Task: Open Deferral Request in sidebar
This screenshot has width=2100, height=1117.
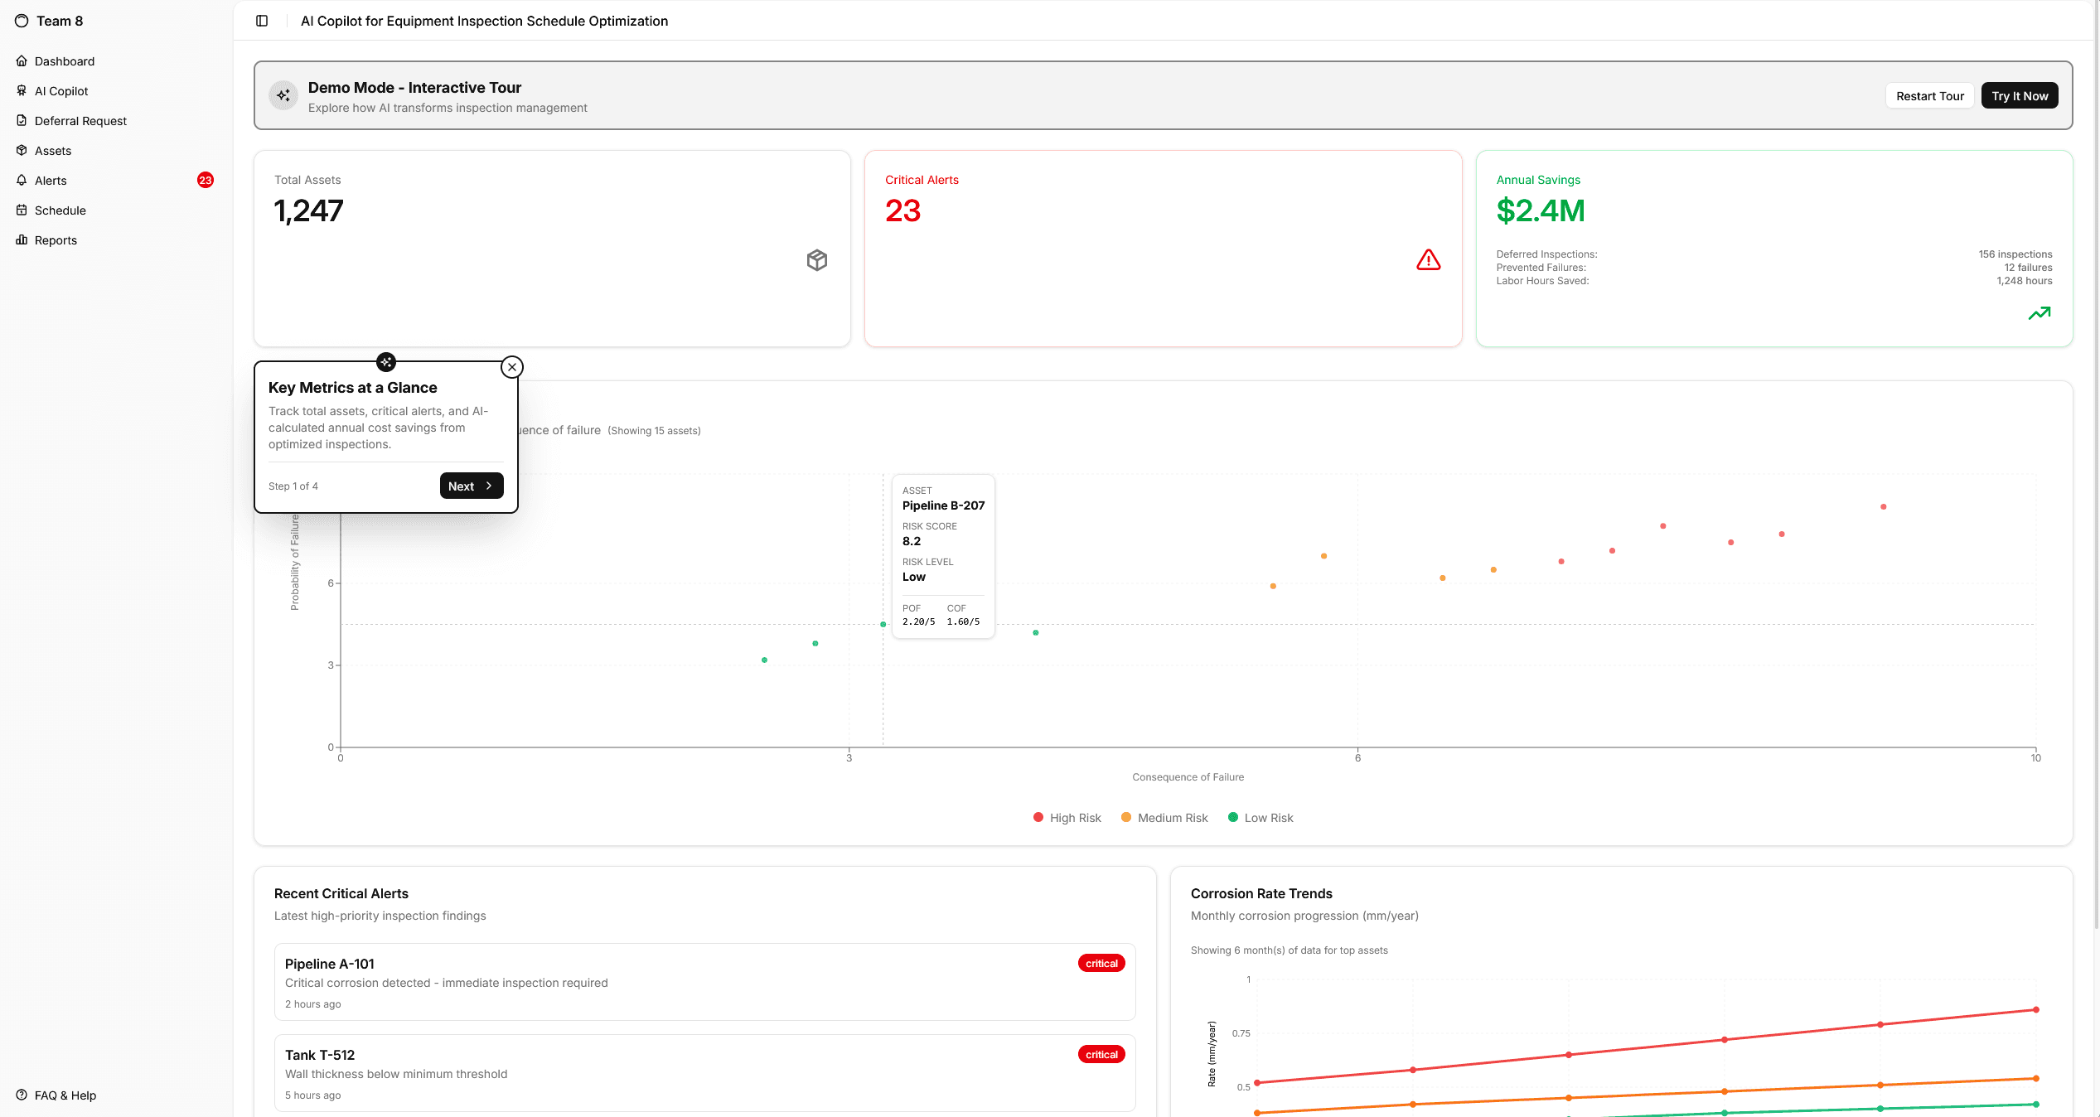Action: (x=80, y=121)
